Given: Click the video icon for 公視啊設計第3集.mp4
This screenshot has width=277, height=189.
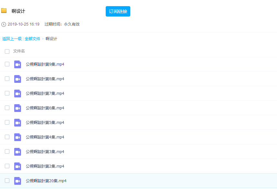Looking at the screenshot, I should click(17, 152).
